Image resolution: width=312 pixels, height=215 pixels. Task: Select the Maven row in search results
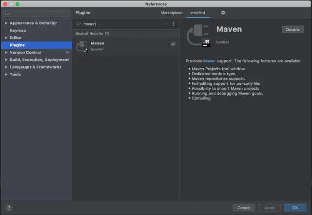click(126, 46)
